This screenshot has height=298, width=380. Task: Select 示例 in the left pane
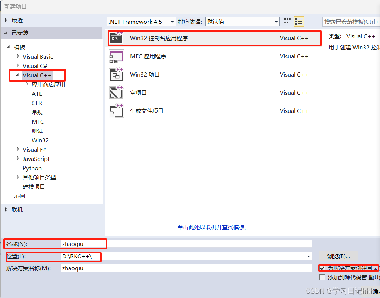pos(19,196)
